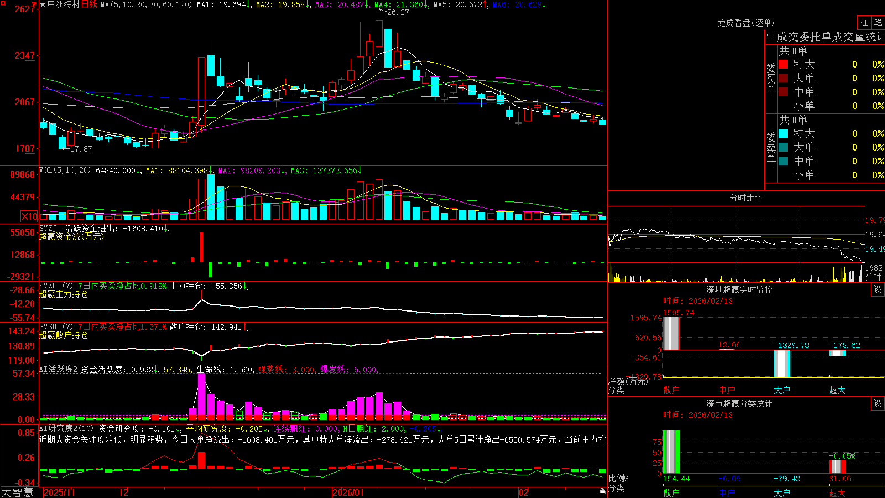This screenshot has width=885, height=498.
Task: Click the AI活跃度2 indicator label
Action: (59, 369)
